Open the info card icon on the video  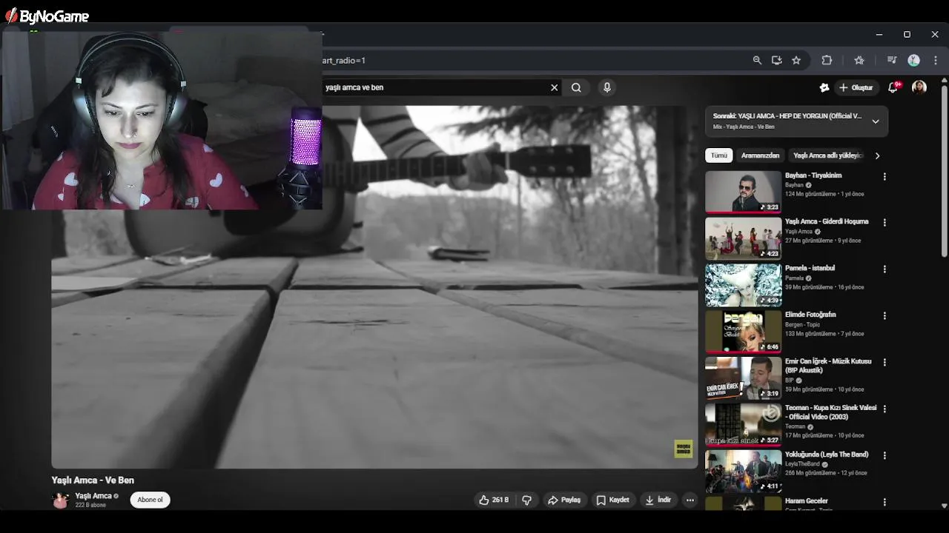683,449
